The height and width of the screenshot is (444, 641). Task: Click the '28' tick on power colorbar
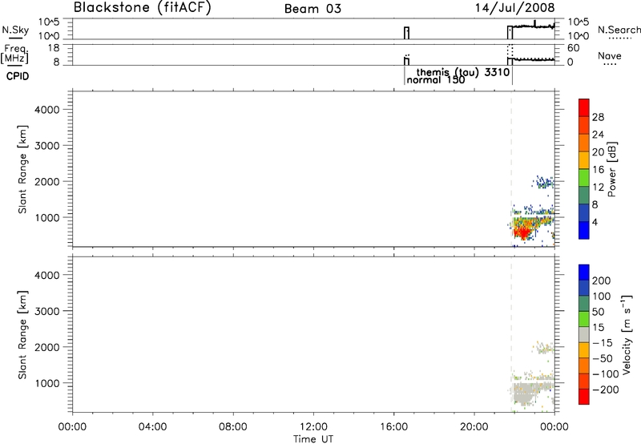[x=598, y=117]
